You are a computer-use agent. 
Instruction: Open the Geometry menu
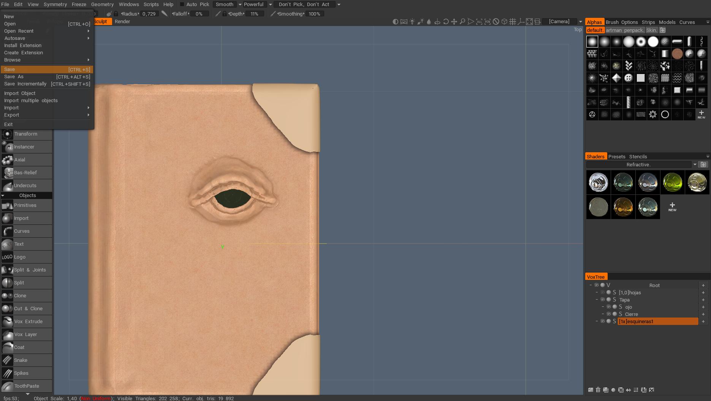(x=102, y=5)
